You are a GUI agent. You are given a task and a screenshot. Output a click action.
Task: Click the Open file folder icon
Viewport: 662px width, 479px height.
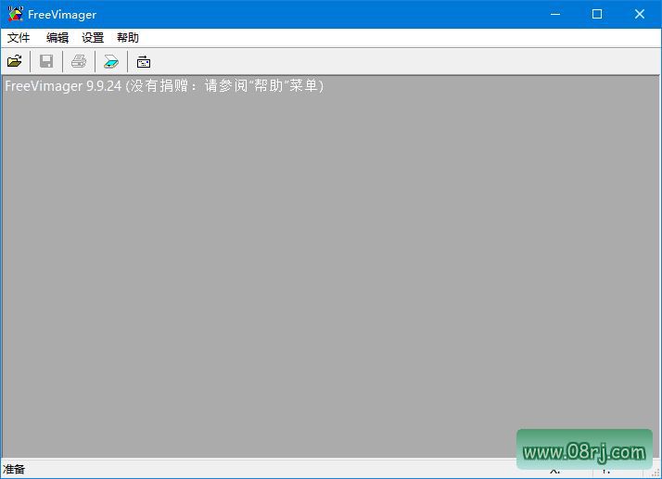(x=14, y=62)
